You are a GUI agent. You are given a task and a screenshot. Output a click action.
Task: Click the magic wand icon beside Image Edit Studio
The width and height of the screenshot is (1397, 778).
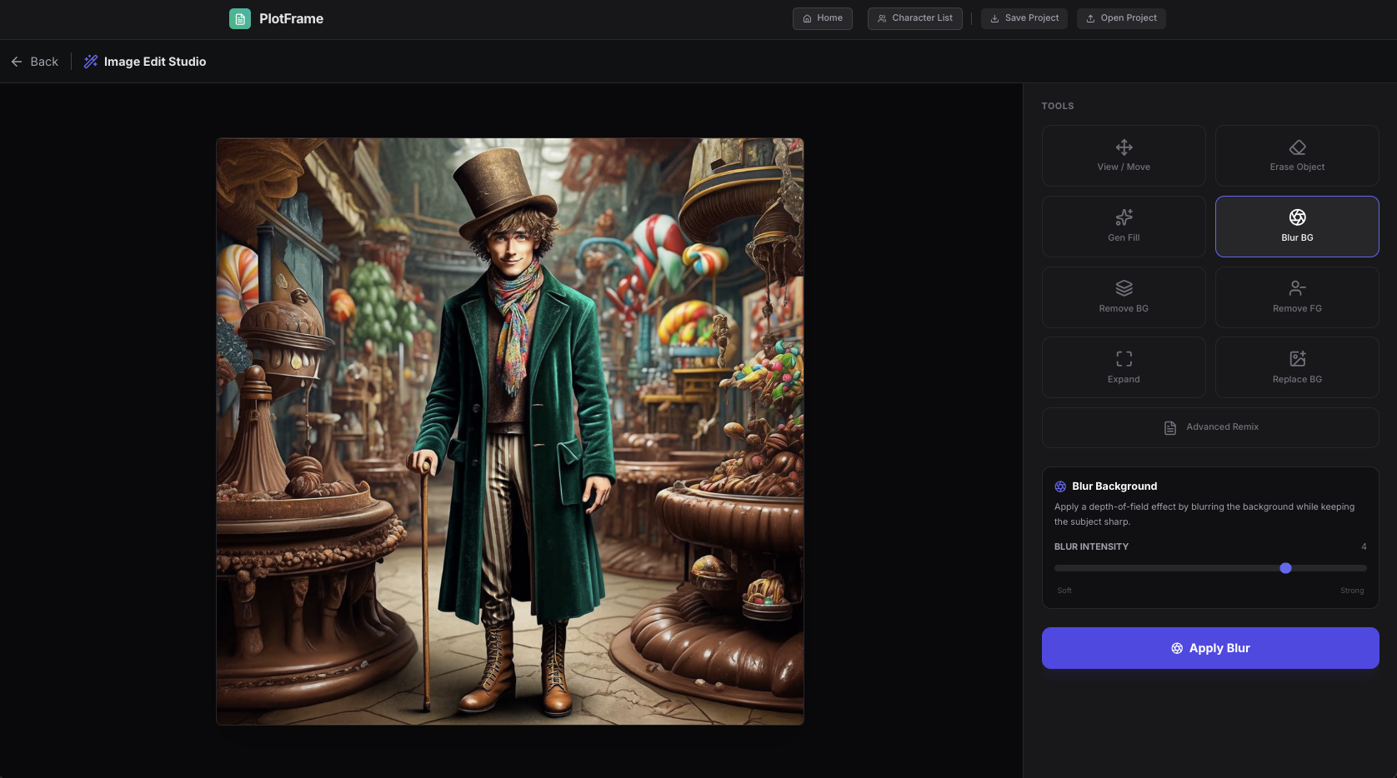click(x=91, y=62)
